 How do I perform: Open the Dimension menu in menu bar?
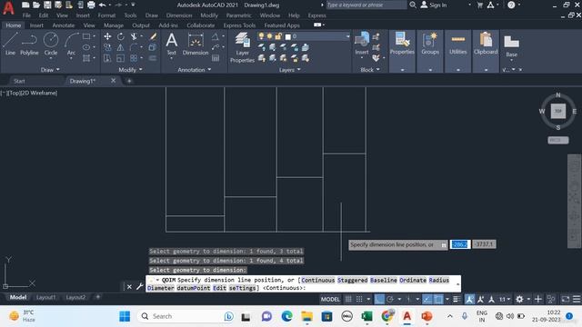click(x=179, y=15)
